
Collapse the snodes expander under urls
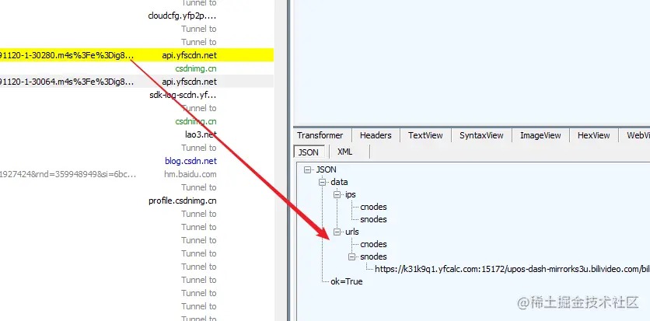click(352, 256)
